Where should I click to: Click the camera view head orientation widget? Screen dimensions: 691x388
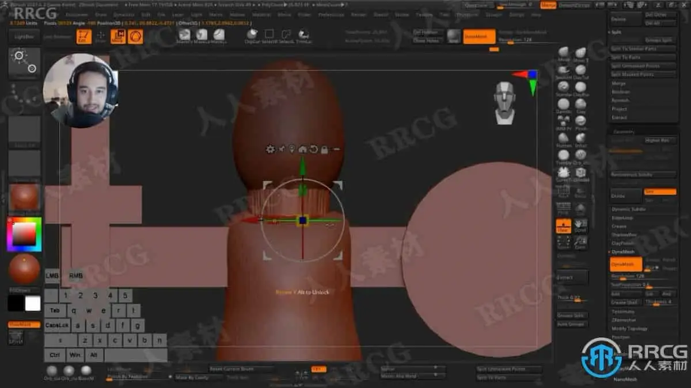tap(505, 103)
